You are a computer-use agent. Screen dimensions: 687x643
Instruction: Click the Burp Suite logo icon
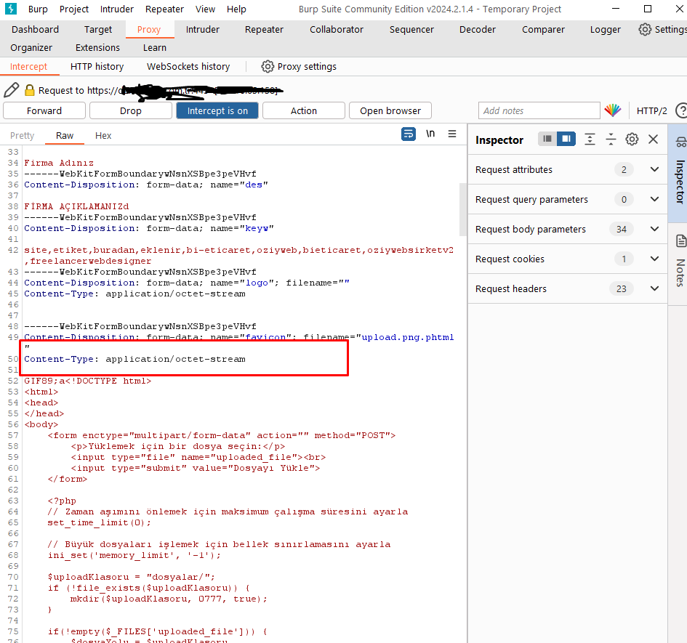[10, 9]
